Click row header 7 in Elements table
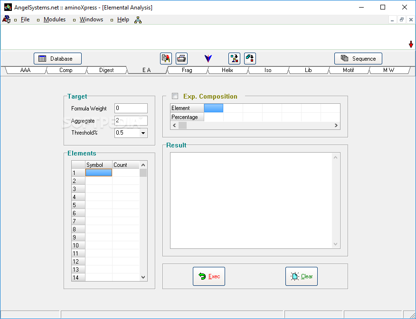 [78, 221]
